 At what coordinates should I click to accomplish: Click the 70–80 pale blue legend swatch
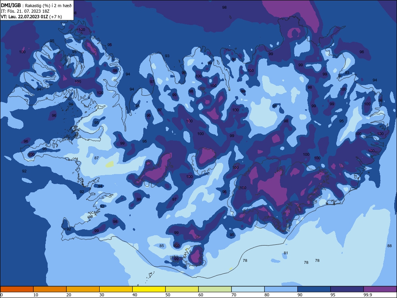[x=248, y=289]
